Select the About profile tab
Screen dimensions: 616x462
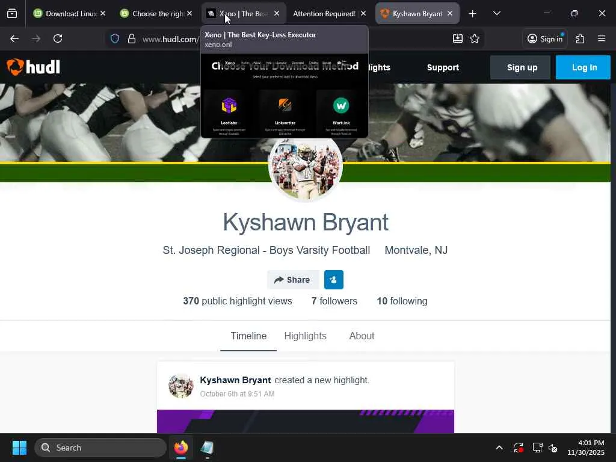tap(362, 336)
